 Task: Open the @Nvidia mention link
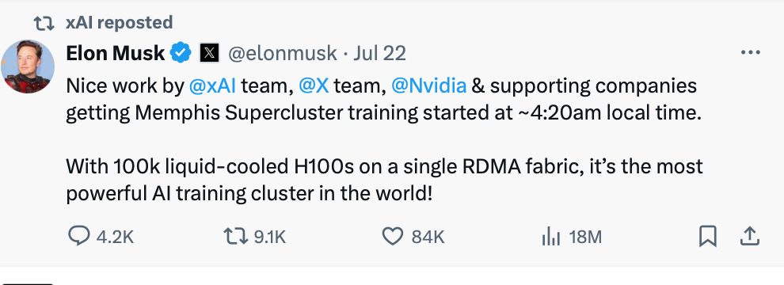click(429, 86)
